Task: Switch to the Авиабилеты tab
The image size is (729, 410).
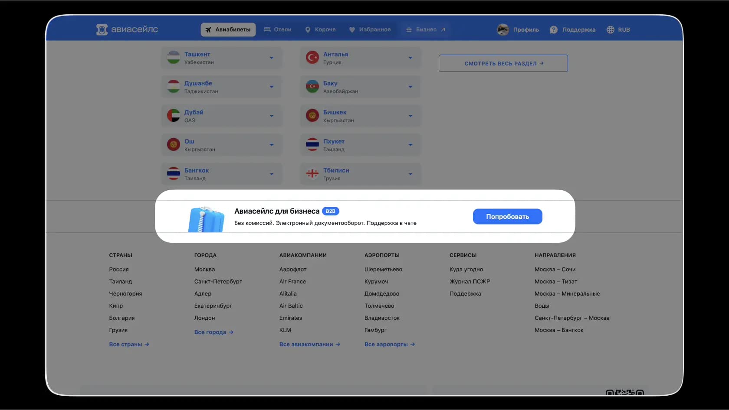Action: [228, 29]
